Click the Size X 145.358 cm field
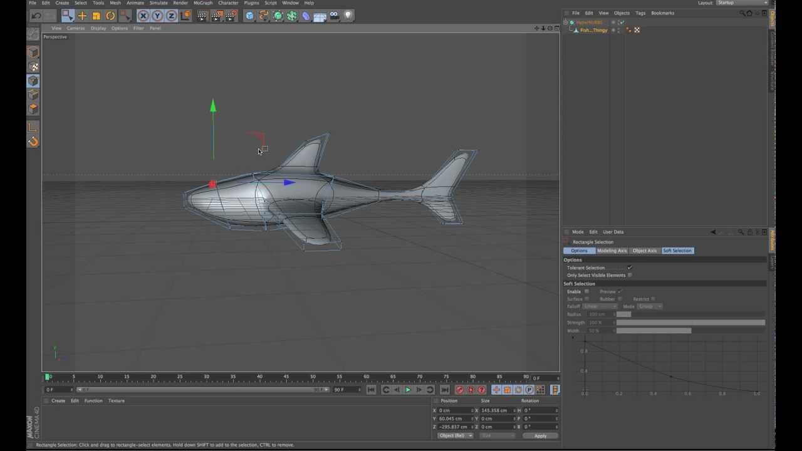The image size is (802, 451). [497, 410]
